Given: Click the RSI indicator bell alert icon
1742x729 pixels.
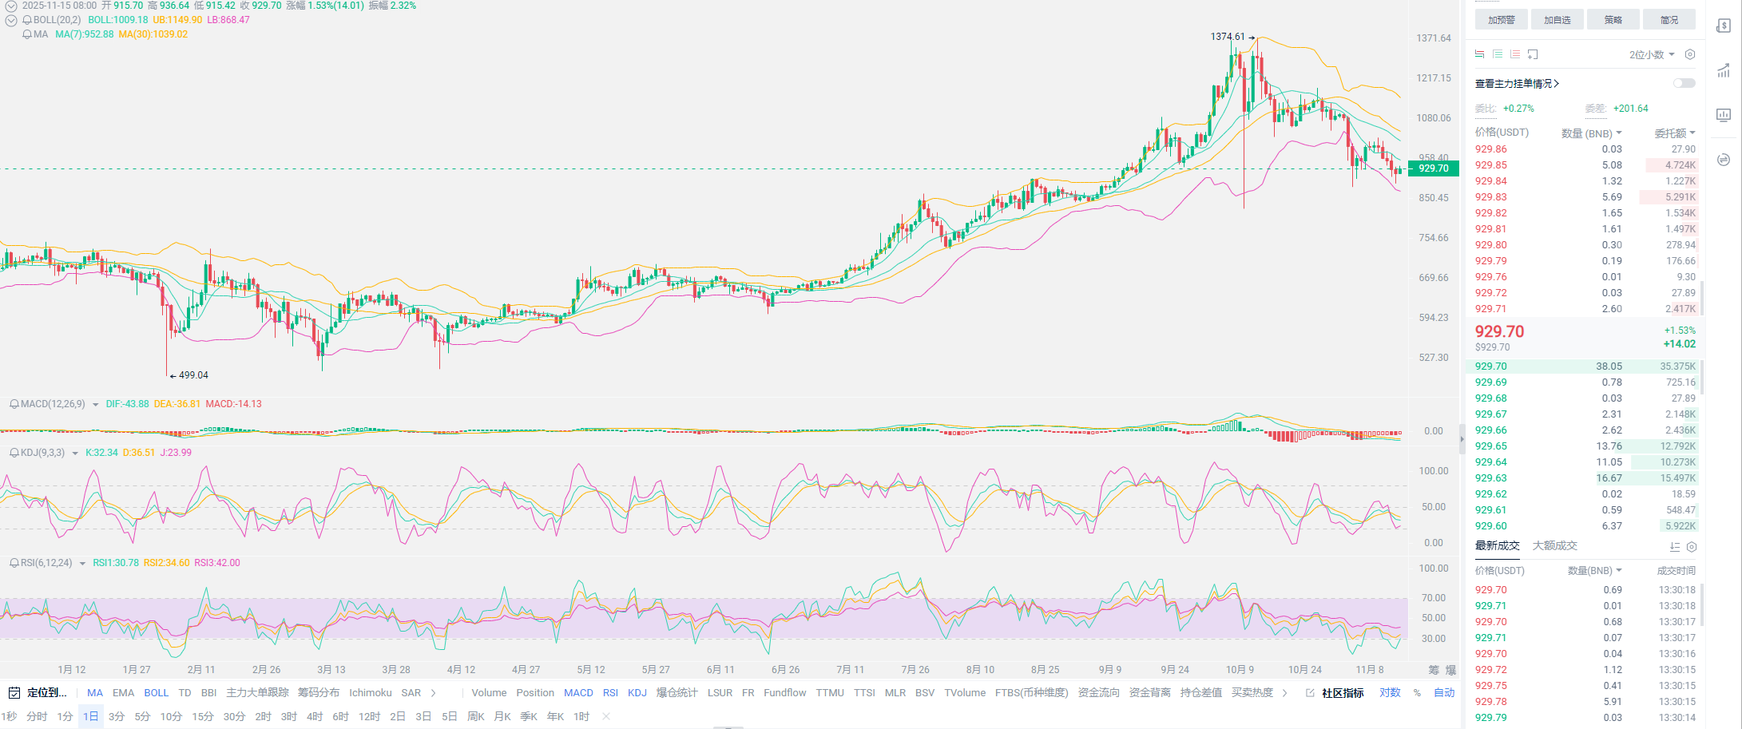Looking at the screenshot, I should click(x=14, y=563).
